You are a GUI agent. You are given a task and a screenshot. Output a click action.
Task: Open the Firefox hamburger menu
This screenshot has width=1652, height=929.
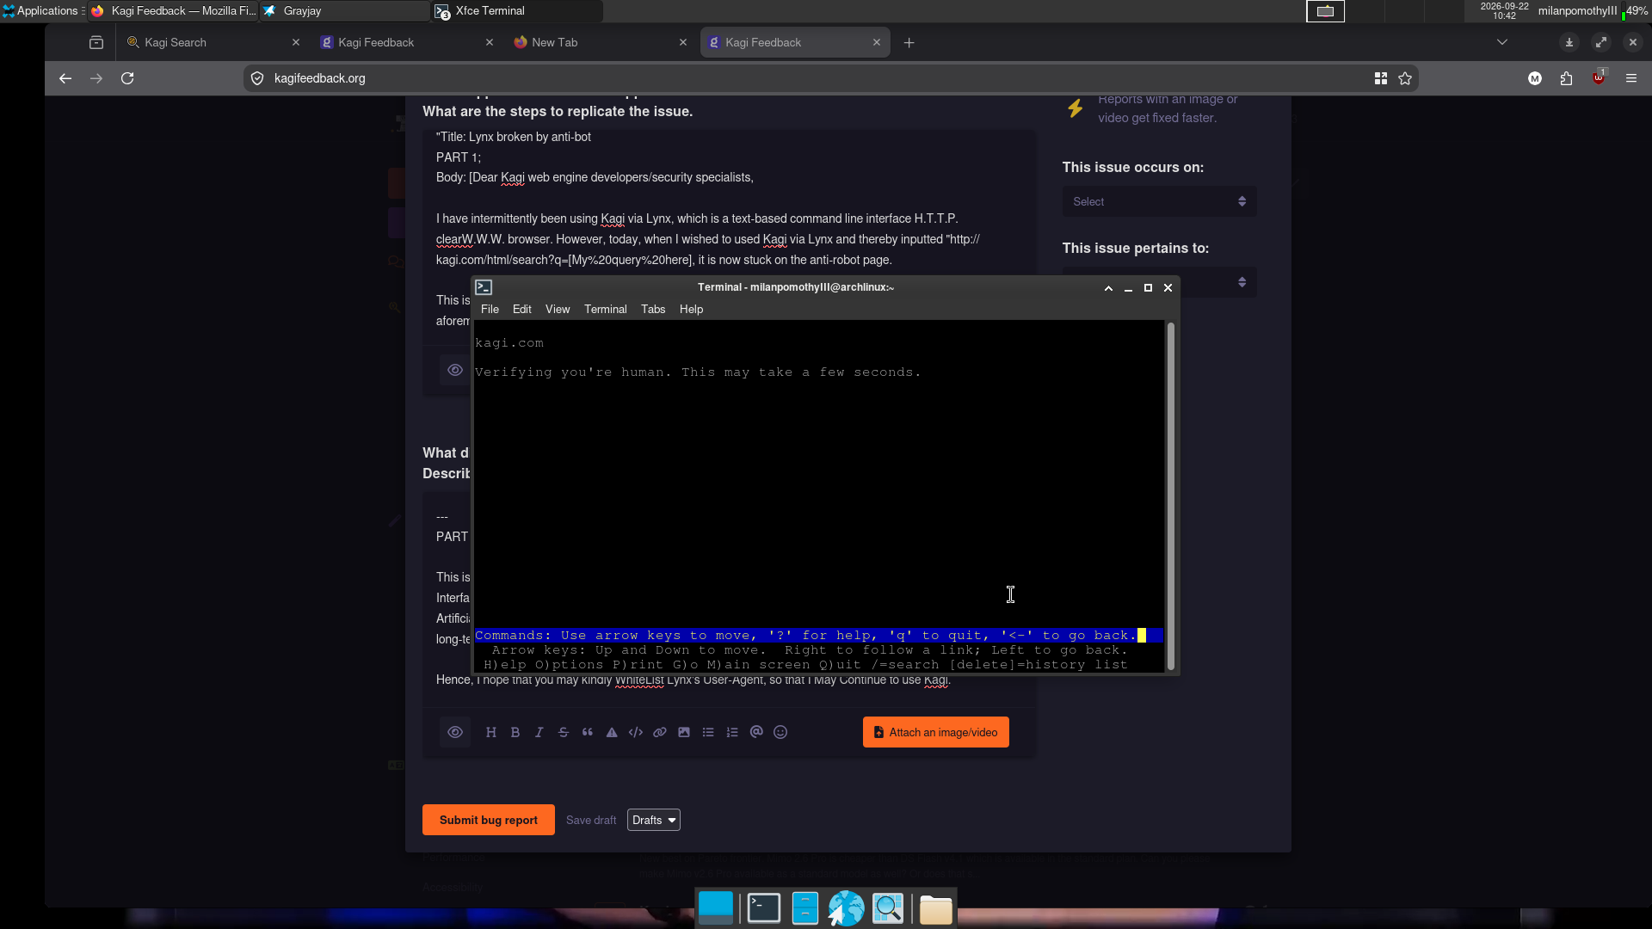[1631, 78]
